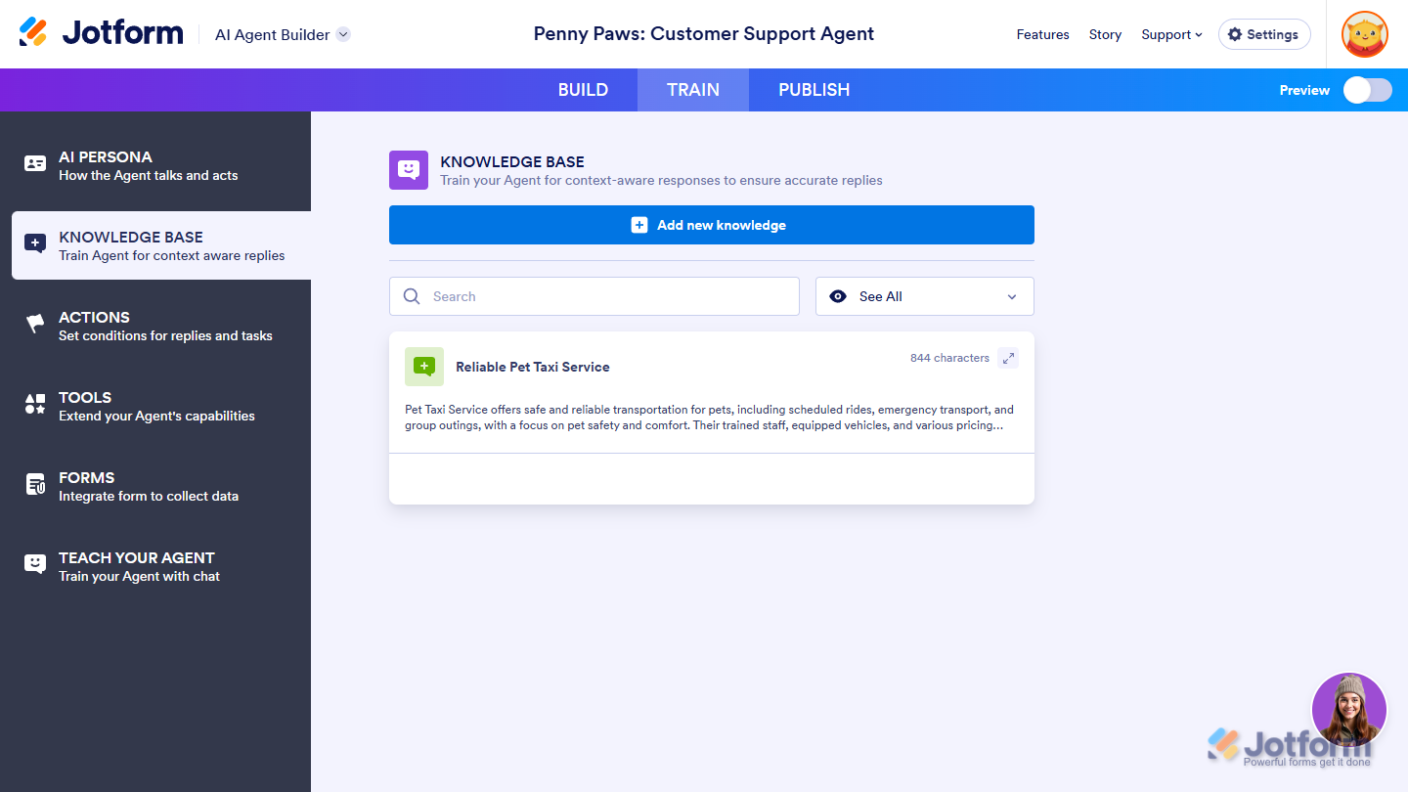
Task: Open the agent chat avatar bubble
Action: coord(1348,710)
